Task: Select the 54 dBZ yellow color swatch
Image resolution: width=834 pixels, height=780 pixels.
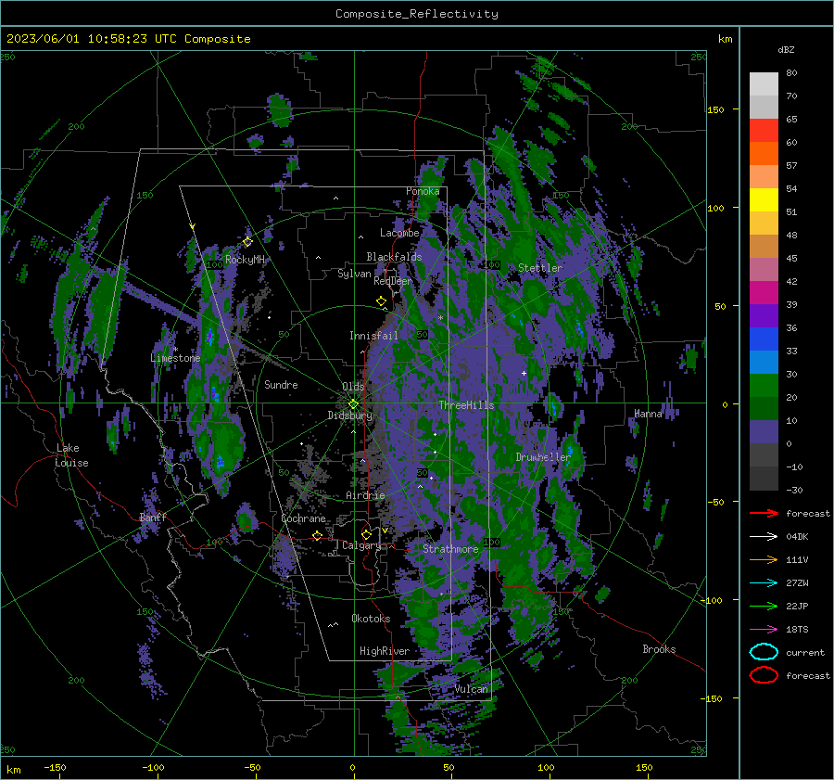Action: point(764,199)
